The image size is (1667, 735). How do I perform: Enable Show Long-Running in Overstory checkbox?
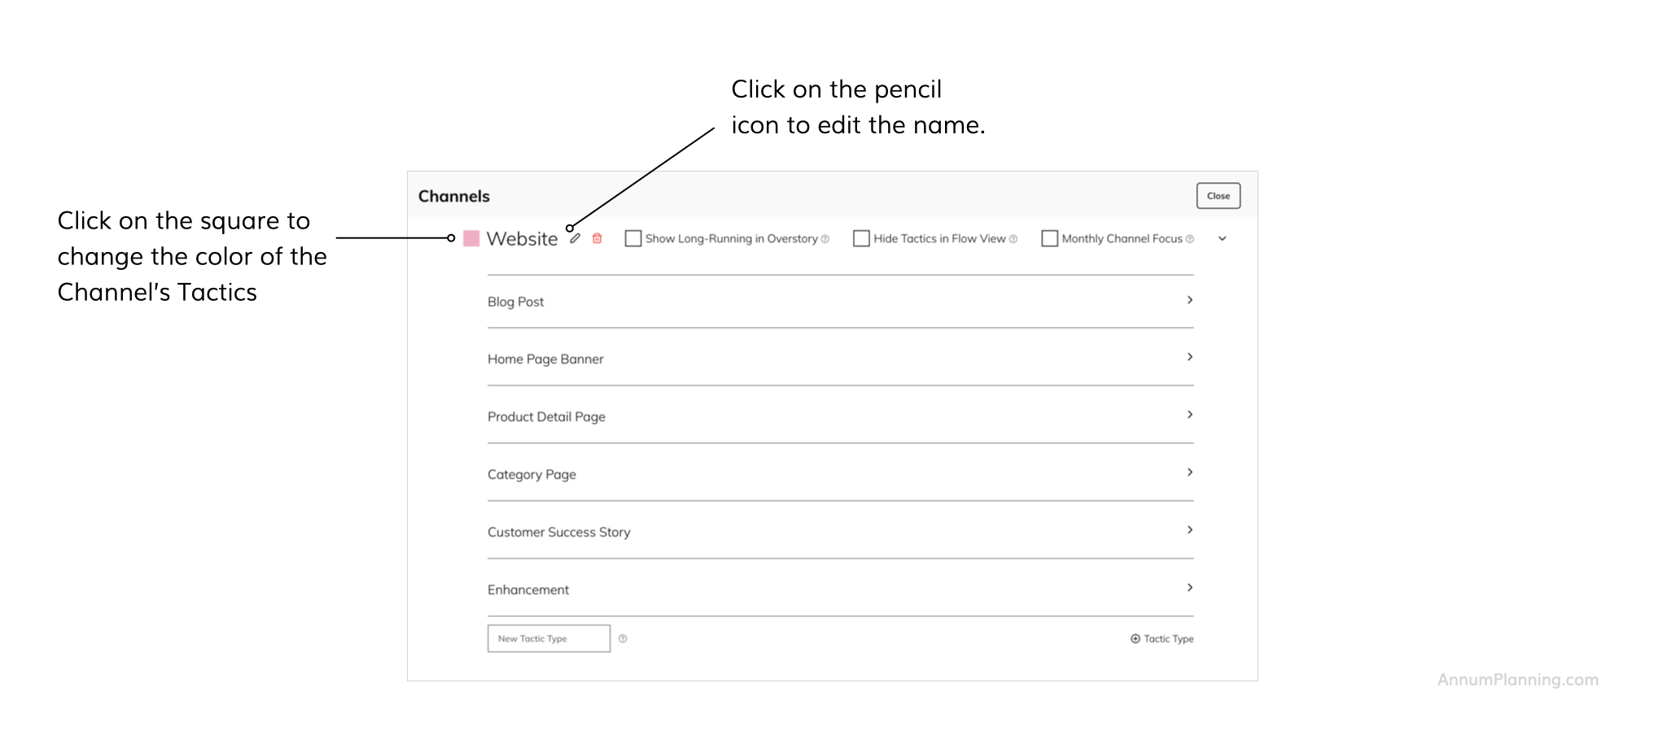(633, 238)
